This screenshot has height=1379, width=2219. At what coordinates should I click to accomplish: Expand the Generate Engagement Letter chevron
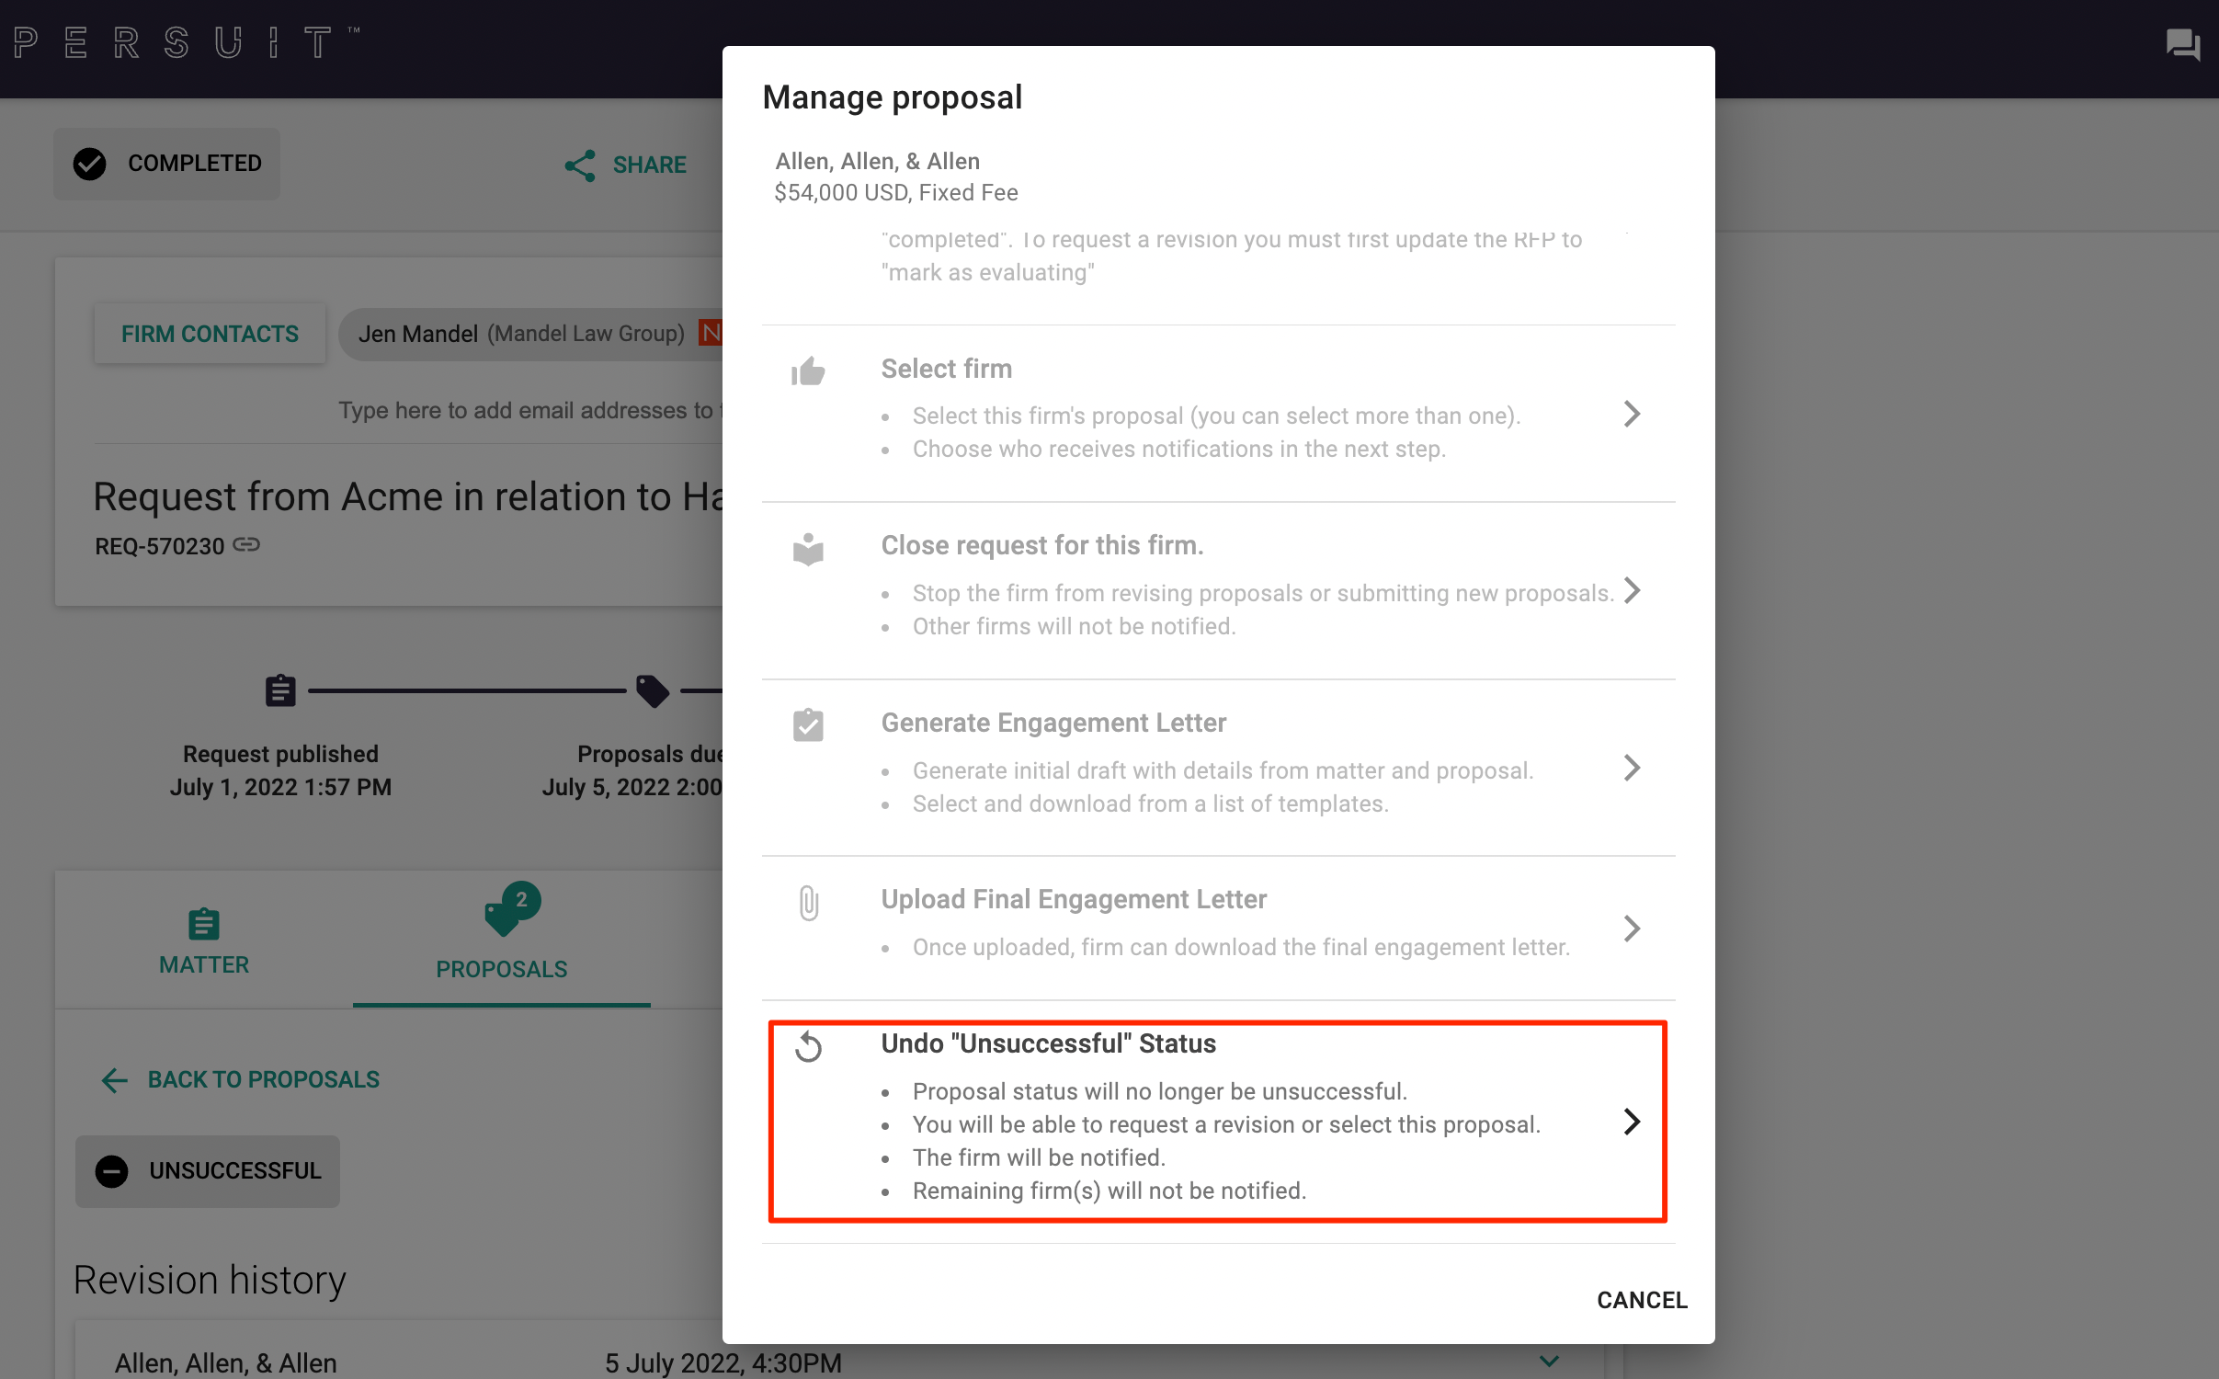[x=1632, y=768]
